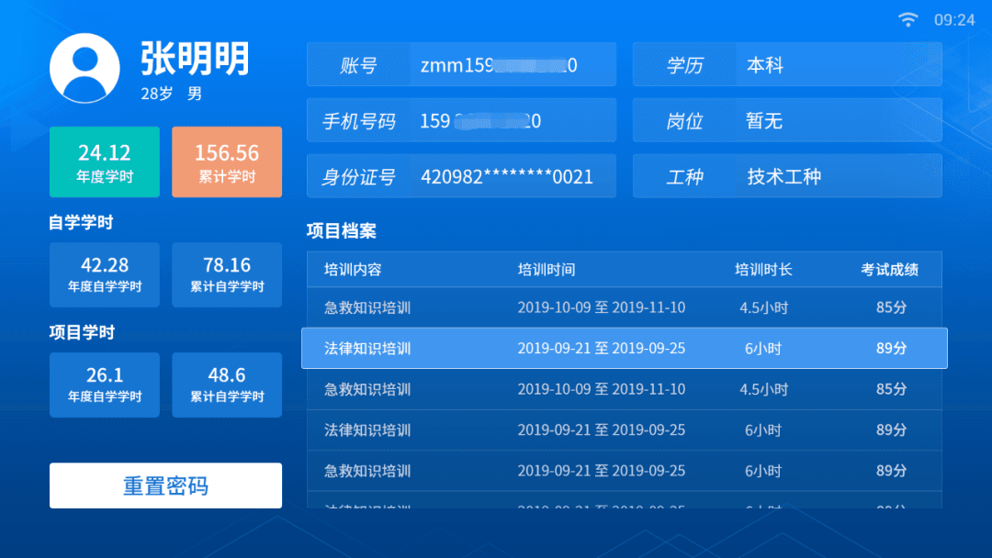Click the Wi-Fi status icon
Screen dimensions: 992x558
click(908, 19)
